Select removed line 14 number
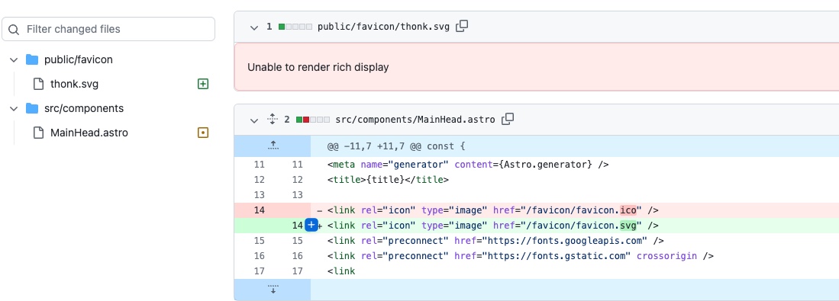This screenshot has height=301, width=839. click(x=259, y=210)
